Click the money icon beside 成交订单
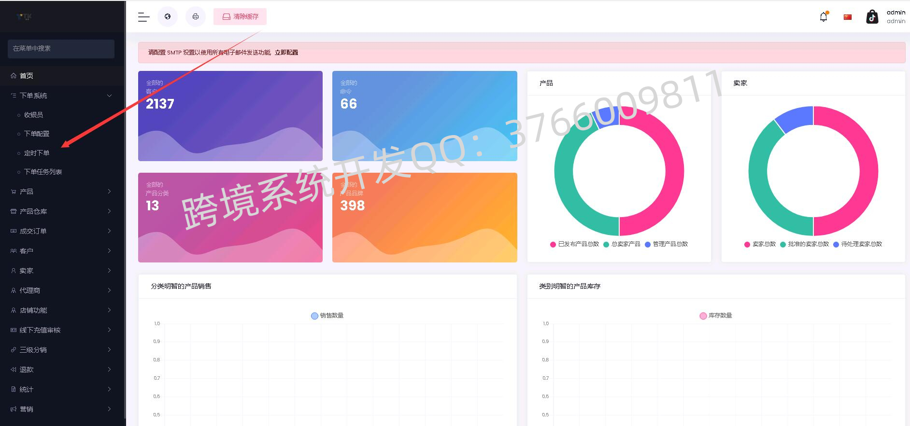This screenshot has height=426, width=910. [14, 231]
